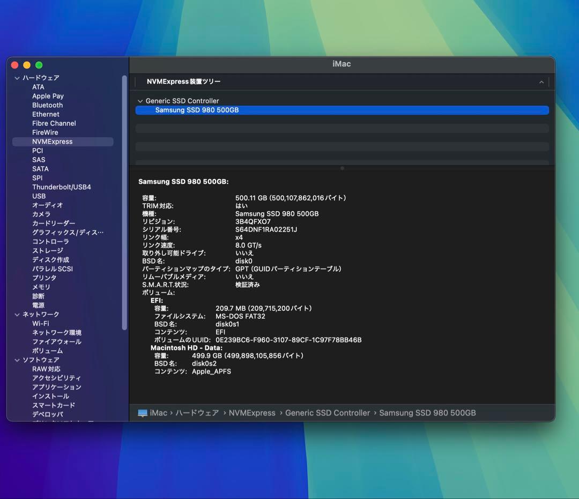Collapse the Generic SSD Controller tree node
The image size is (579, 499).
click(140, 101)
